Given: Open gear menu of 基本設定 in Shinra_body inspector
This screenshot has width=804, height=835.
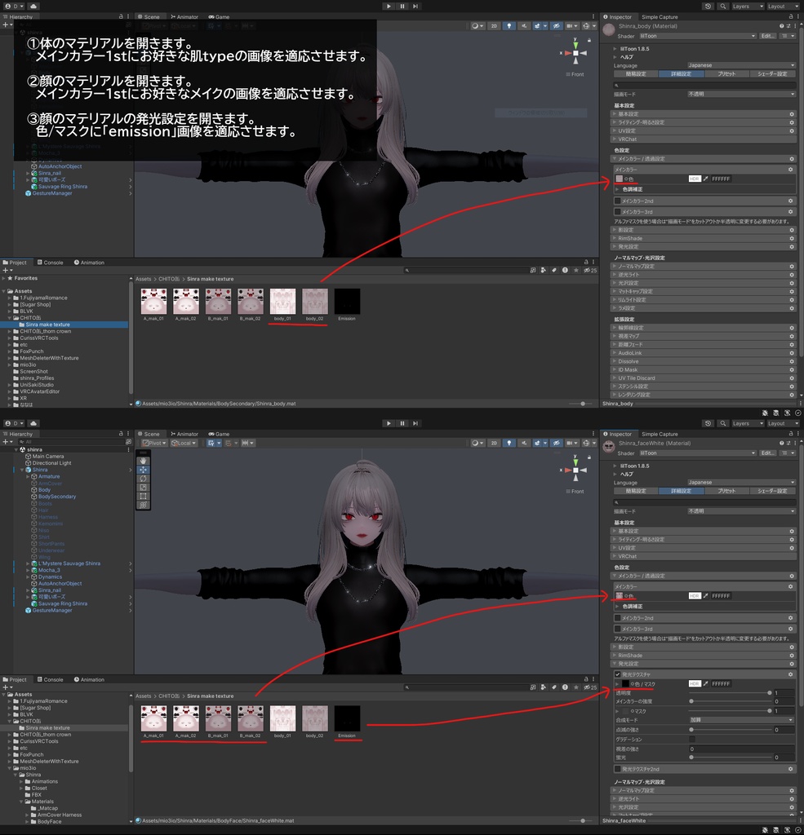Looking at the screenshot, I should (x=792, y=114).
